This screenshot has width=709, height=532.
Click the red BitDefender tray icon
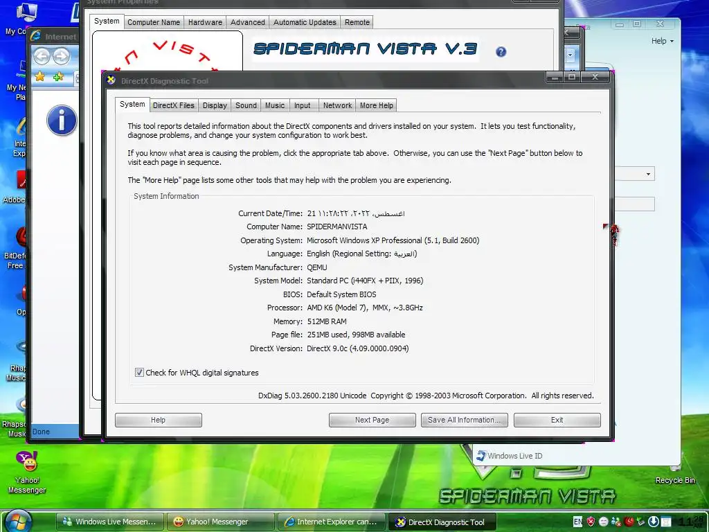click(629, 522)
